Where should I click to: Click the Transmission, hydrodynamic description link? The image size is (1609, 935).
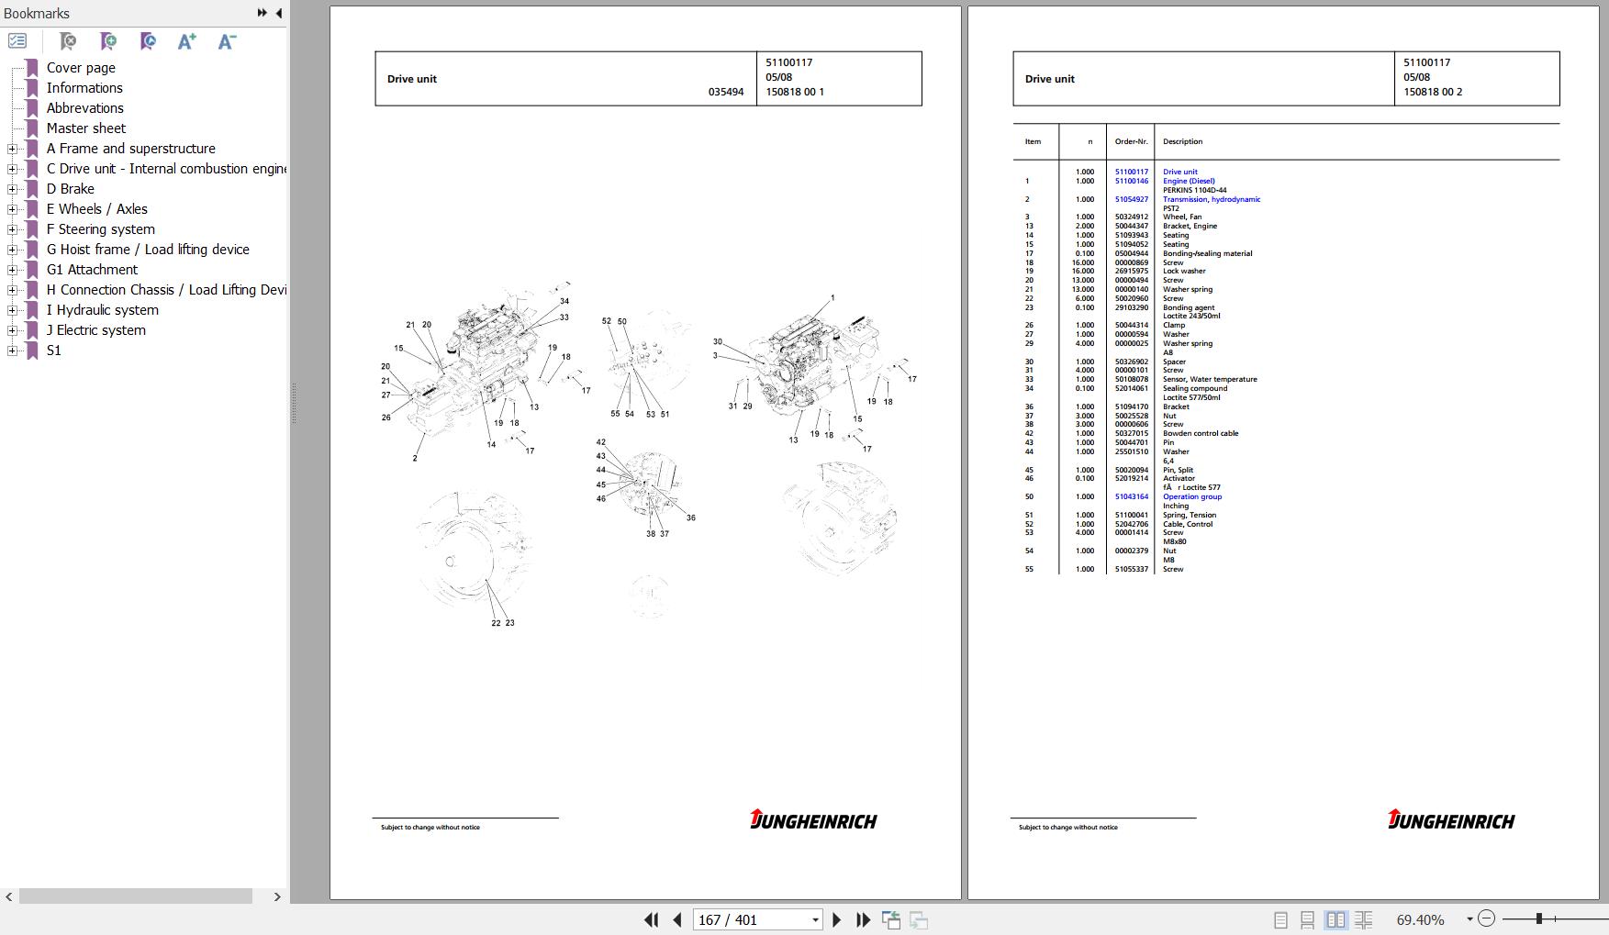(x=1212, y=199)
